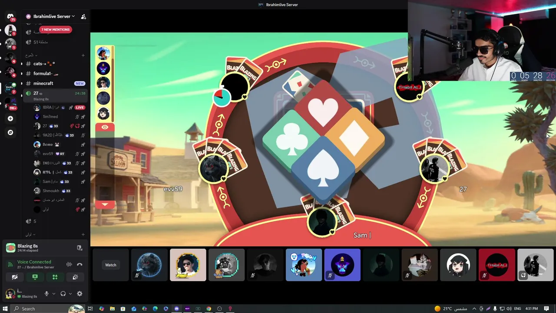Select the purple robot avatar participant tile
Viewport: 556px width, 313px height.
tap(342, 265)
